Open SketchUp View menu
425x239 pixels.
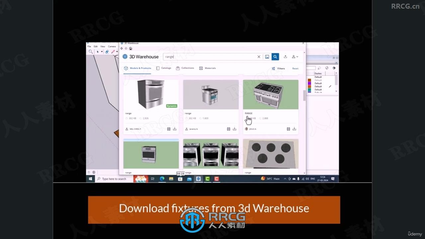(103, 46)
